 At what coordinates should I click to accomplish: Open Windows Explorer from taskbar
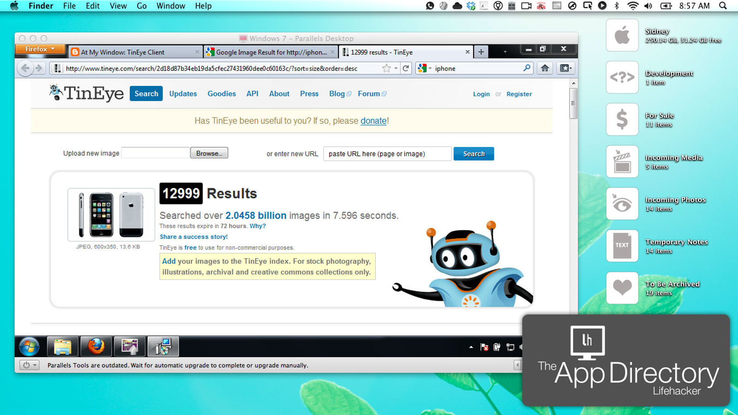(62, 346)
